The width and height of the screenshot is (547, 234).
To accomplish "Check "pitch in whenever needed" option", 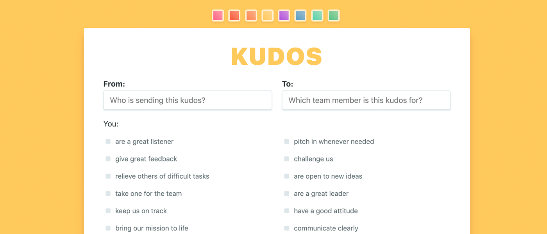I will point(287,142).
